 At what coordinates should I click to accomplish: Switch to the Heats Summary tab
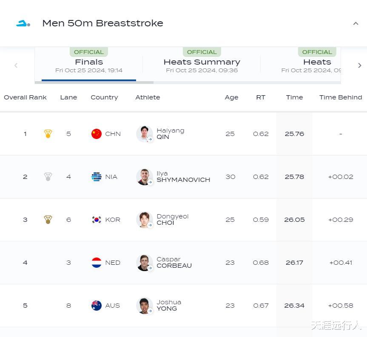(x=202, y=62)
